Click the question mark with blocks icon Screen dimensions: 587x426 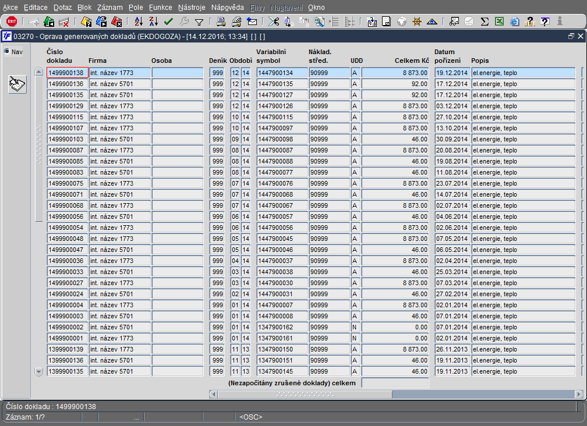530,22
